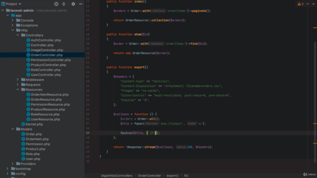The height and width of the screenshot is (178, 317).
Task: Open UserResource.php file
Action: pyautogui.click(x=46, y=119)
